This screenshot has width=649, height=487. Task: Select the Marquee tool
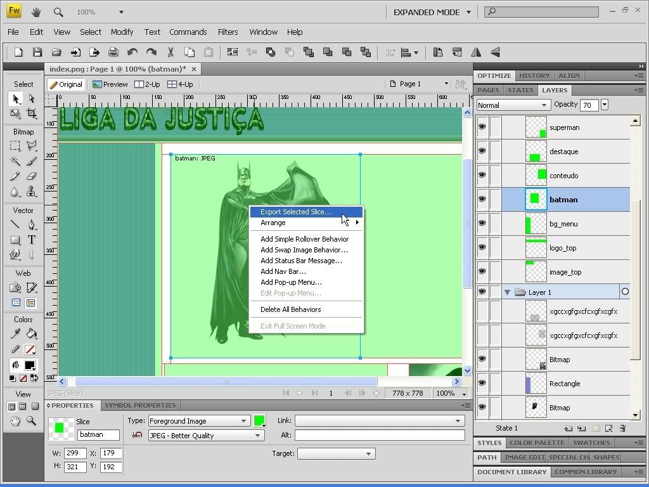tap(15, 145)
